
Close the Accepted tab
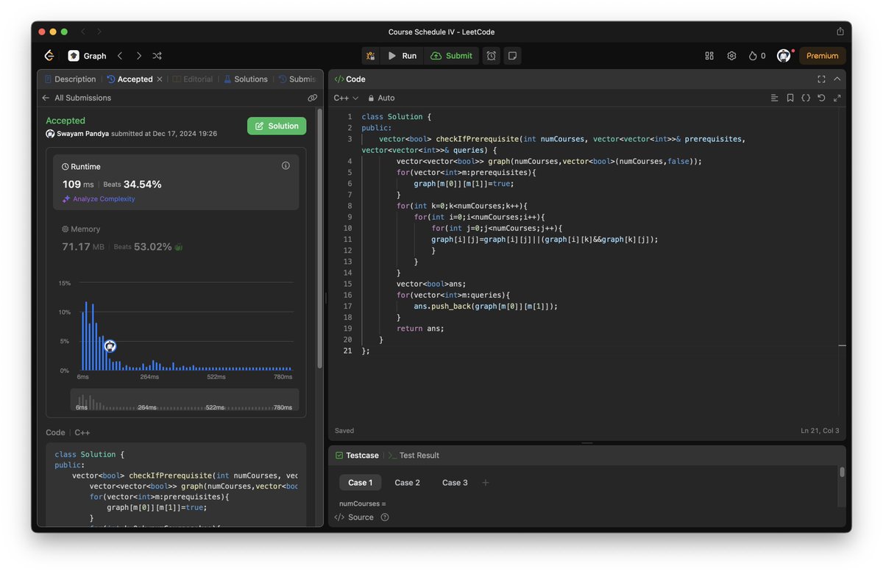(x=160, y=79)
